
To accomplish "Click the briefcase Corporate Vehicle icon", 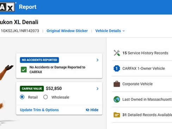I will (x=117, y=84).
